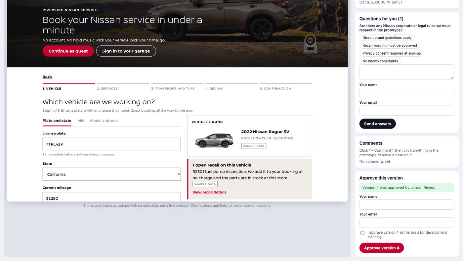Focus the License plate input field

[112, 144]
